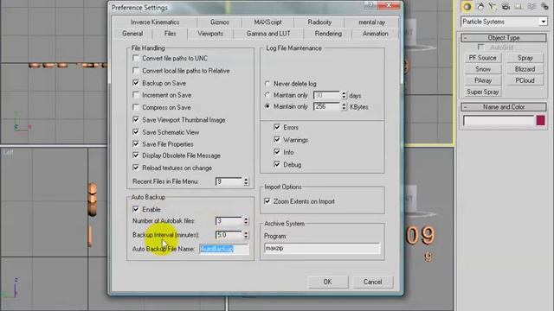Select Never delete log option
554x311 pixels.
(267, 84)
